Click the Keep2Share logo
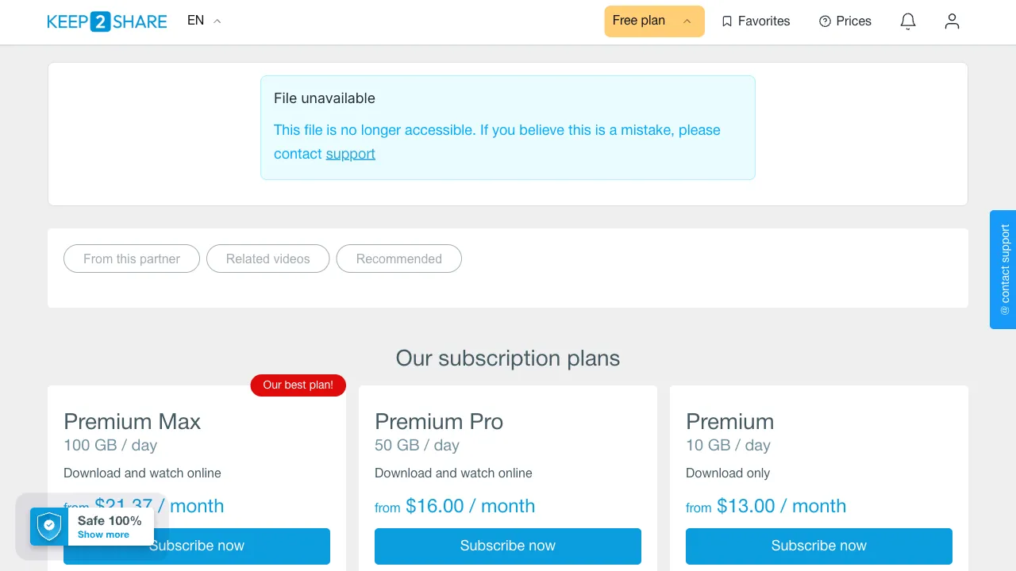Image resolution: width=1016 pixels, height=571 pixels. click(x=107, y=21)
